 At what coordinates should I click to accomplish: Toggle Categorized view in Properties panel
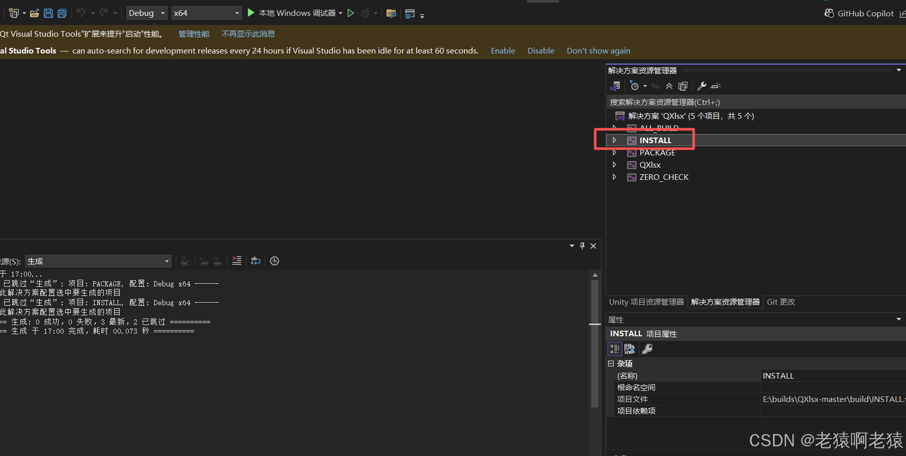tap(615, 349)
